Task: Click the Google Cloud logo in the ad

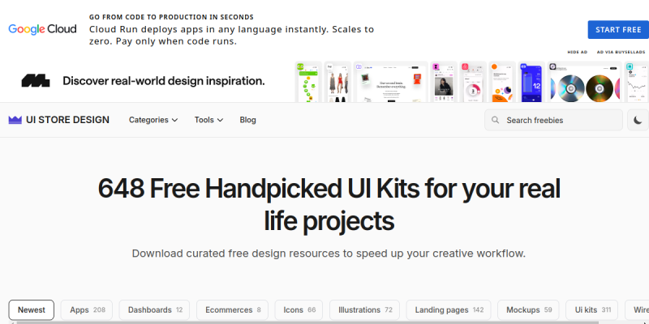Action: (x=42, y=29)
